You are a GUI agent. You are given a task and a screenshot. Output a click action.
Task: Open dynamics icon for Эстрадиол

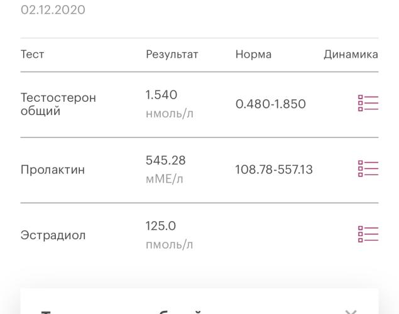tap(368, 234)
